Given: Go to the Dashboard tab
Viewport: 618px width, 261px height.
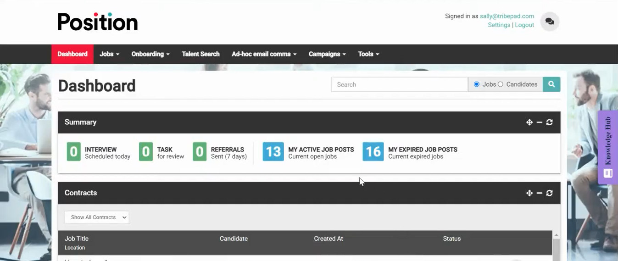Looking at the screenshot, I should point(72,54).
